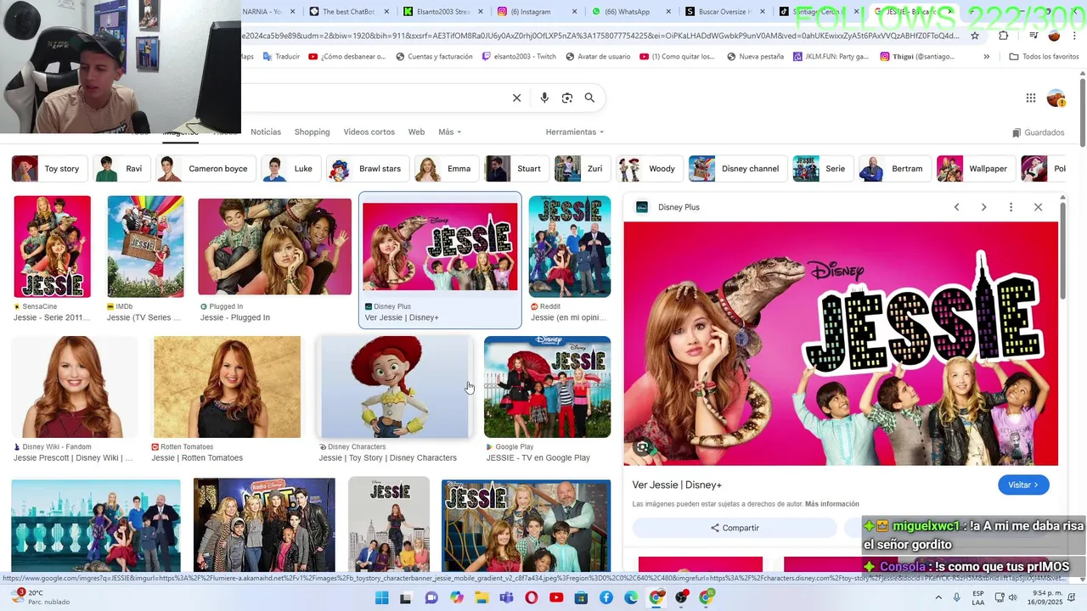Open the Reddit Jessie poster thumbnail
The height and width of the screenshot is (611, 1087).
570,247
